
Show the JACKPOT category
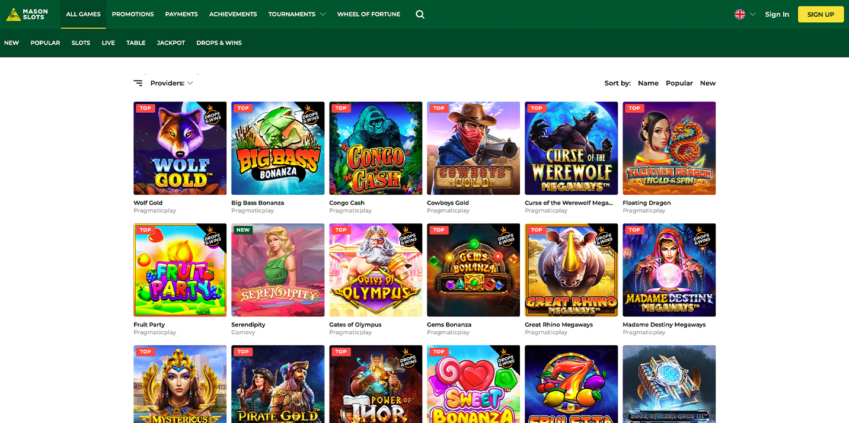[171, 43]
